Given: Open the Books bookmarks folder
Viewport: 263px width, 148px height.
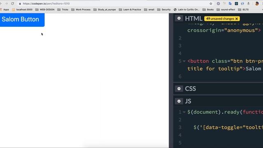Looking at the screenshot, I should point(208,9).
